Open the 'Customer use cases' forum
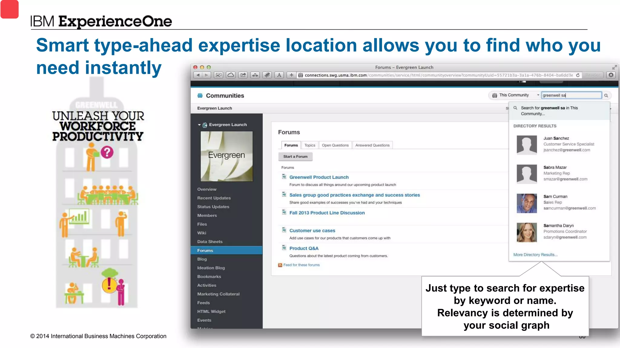 point(312,231)
